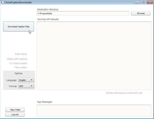
Task: Click the 'YouTube API Results' heading
Action: (x=48, y=19)
